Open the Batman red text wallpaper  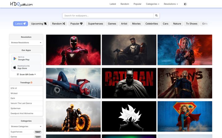(x=129, y=83)
